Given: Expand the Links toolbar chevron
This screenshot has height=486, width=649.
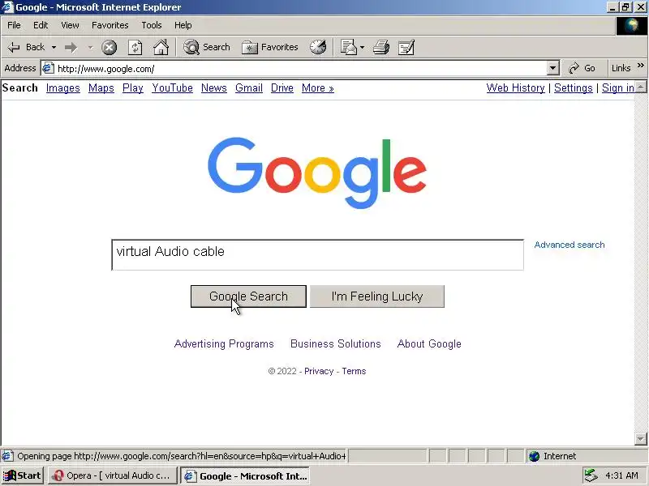Looking at the screenshot, I should pyautogui.click(x=641, y=66).
